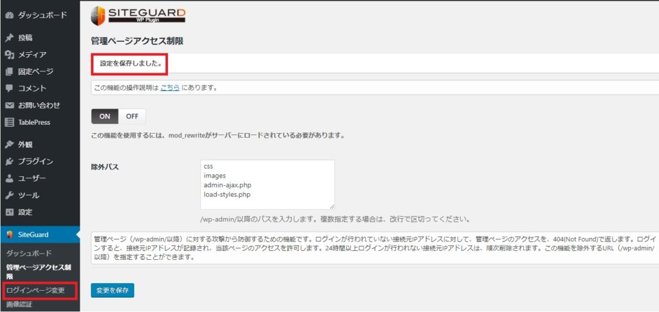Click the images line in exclusion paths
659x312 pixels.
(x=215, y=176)
